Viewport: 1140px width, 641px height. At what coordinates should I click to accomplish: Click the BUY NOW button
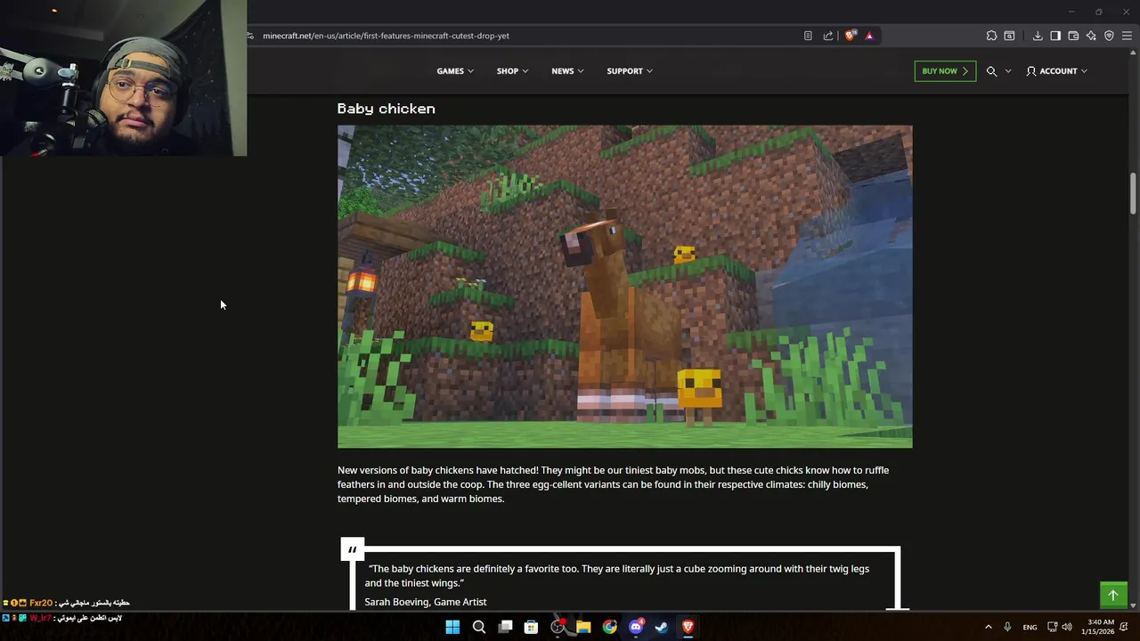coord(945,71)
